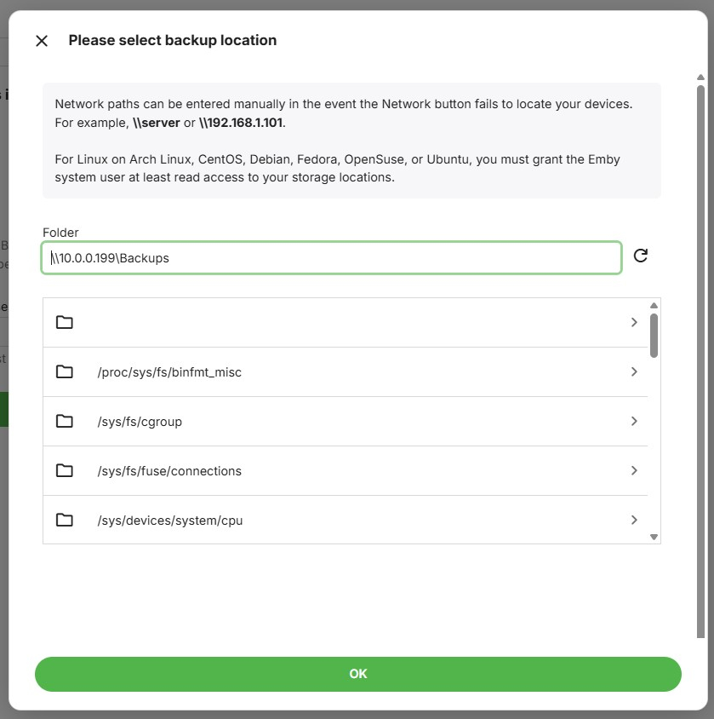Click folder icon beside /proc/sys/fs/binfmt_misc
This screenshot has height=719, width=714.
coord(64,371)
